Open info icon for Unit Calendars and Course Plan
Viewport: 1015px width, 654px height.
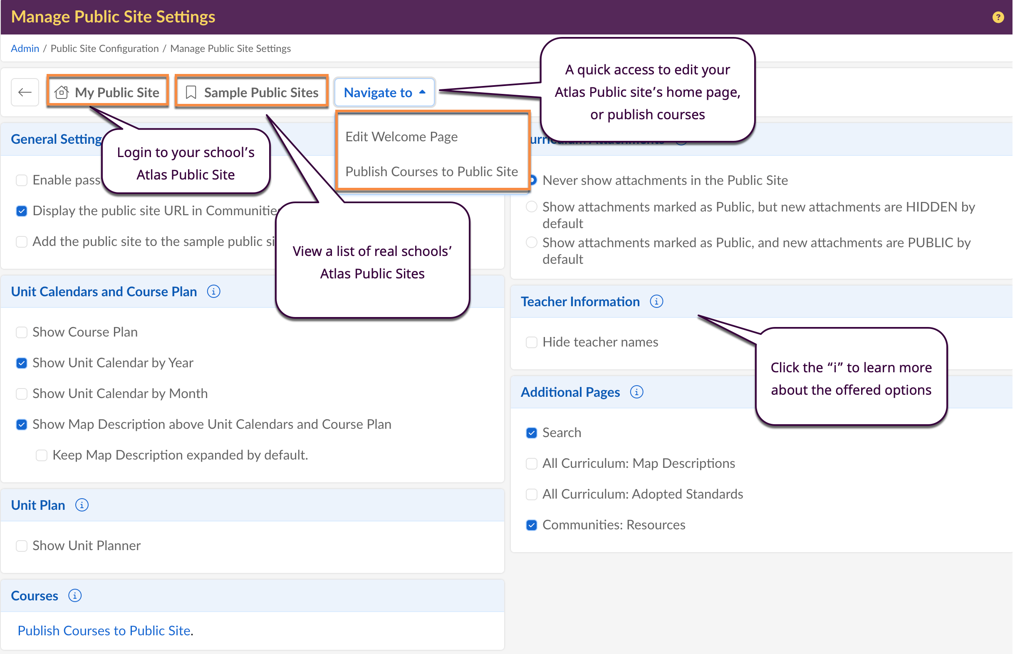213,292
